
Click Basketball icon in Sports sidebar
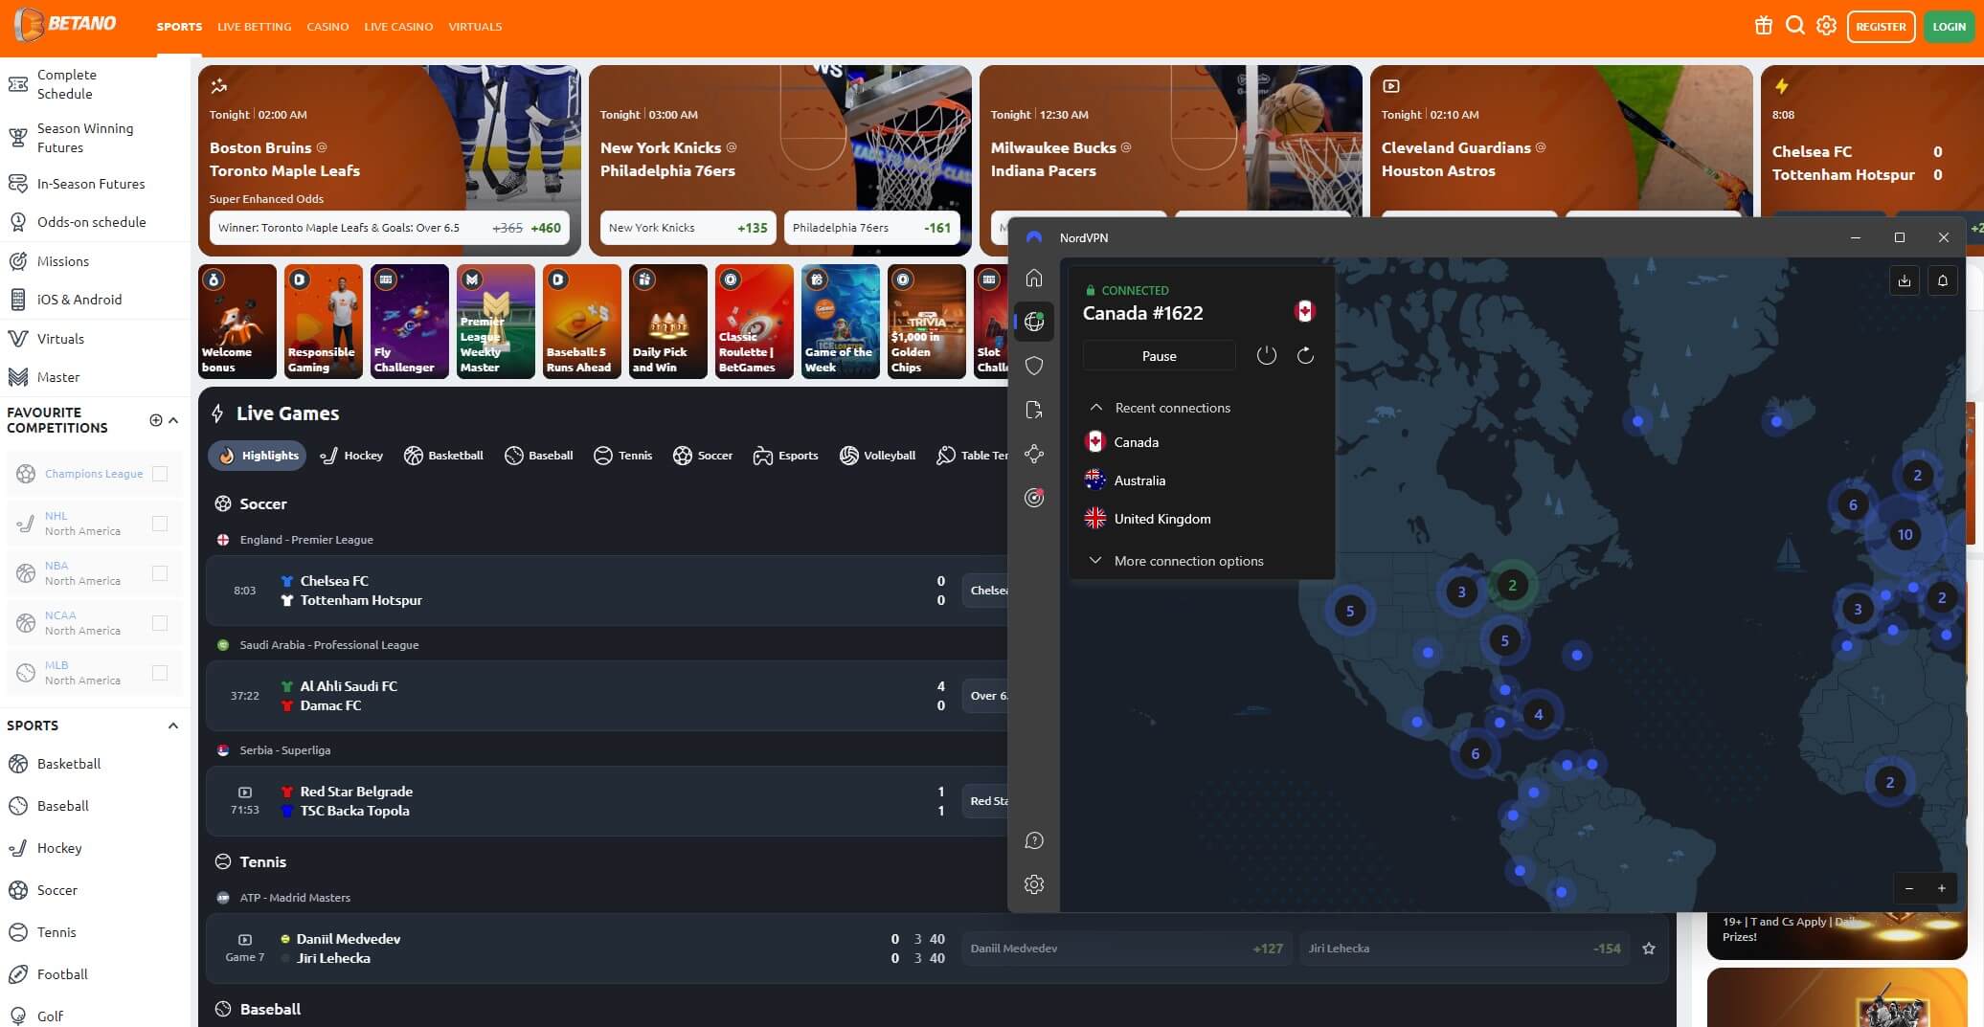(x=18, y=764)
